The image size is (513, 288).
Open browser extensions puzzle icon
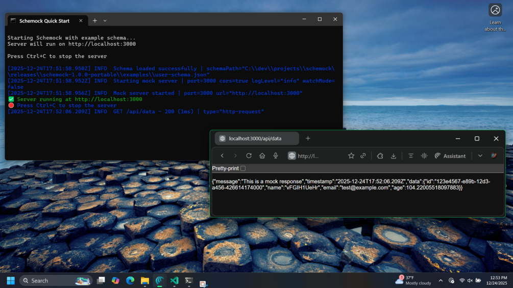pos(380,156)
